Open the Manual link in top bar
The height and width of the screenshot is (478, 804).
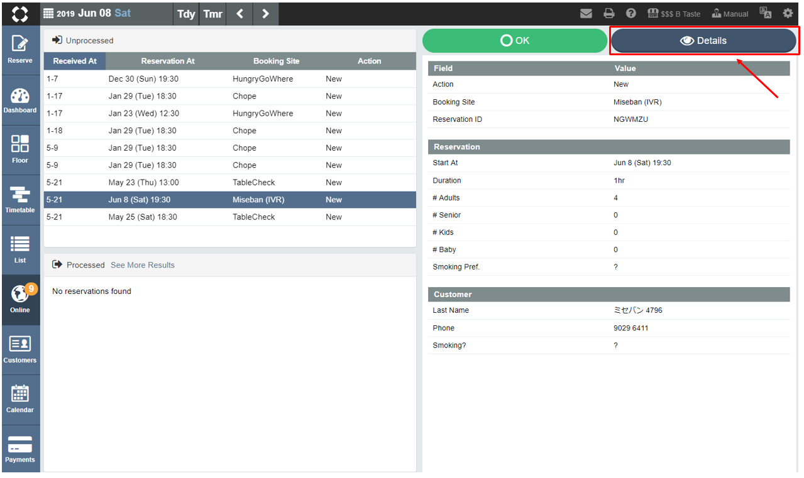730,14
